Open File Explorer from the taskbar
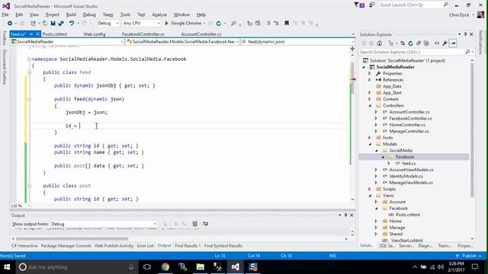This screenshot has width=488, height=274. [200, 267]
